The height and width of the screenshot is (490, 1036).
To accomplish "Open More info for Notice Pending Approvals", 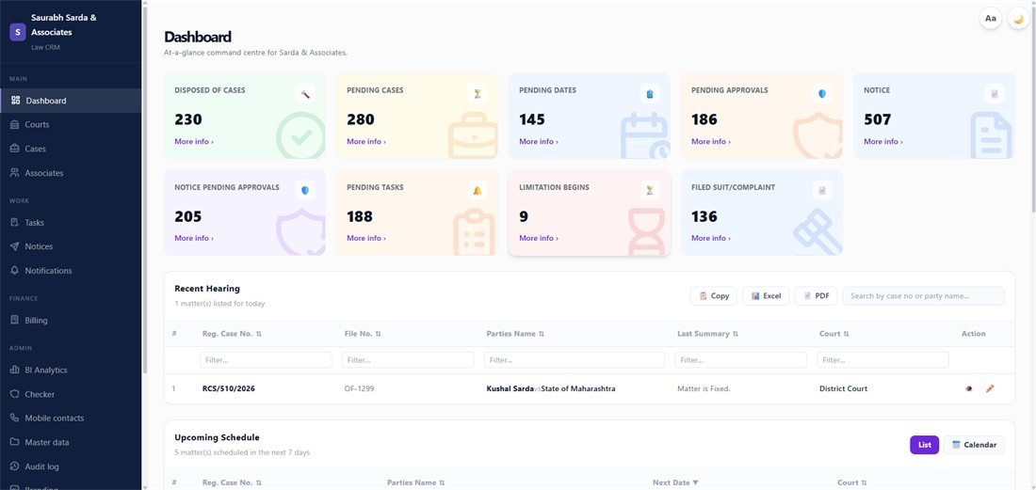I will click(x=194, y=238).
